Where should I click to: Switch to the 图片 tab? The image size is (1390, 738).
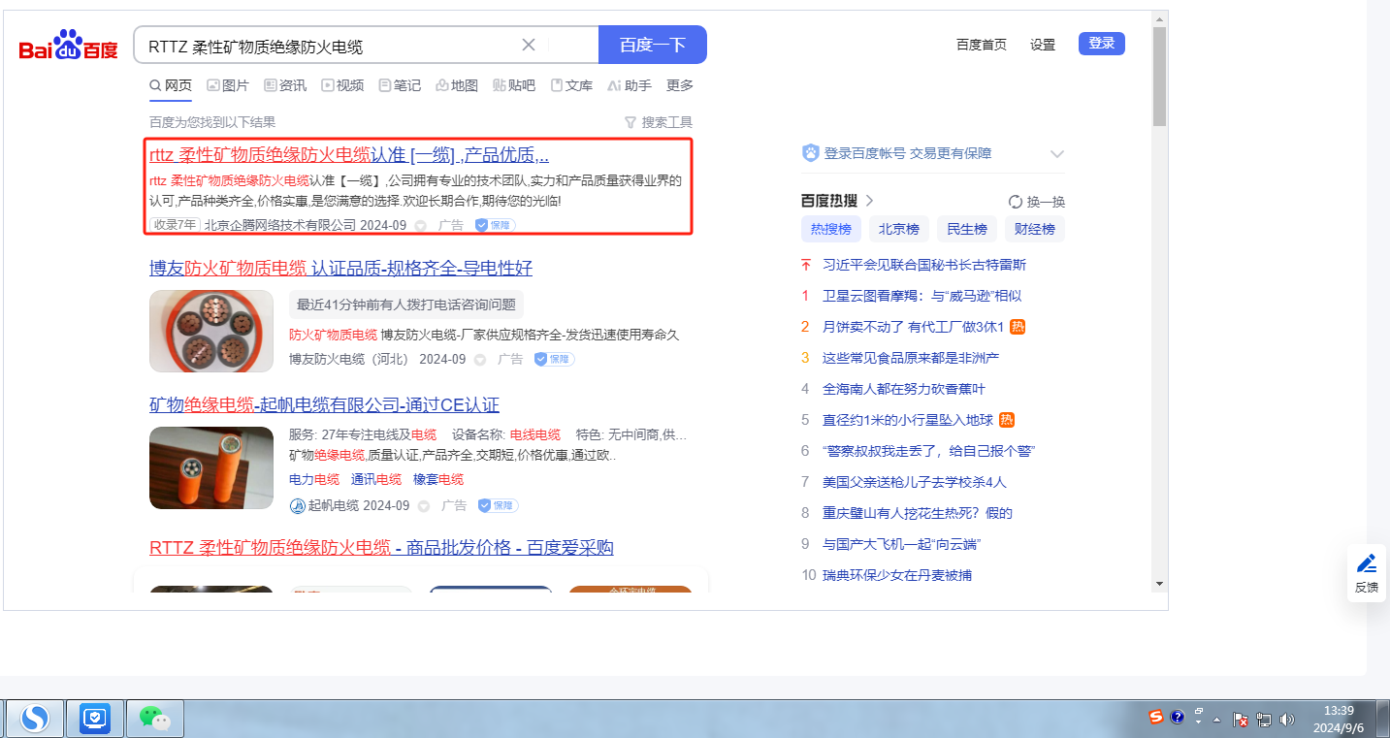[228, 85]
